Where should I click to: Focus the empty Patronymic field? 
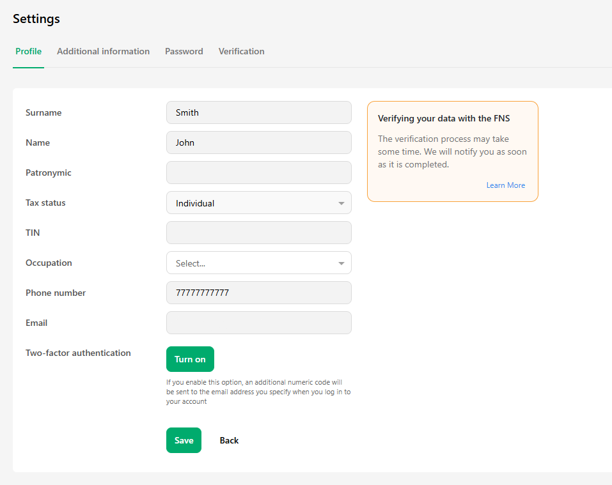[259, 173]
